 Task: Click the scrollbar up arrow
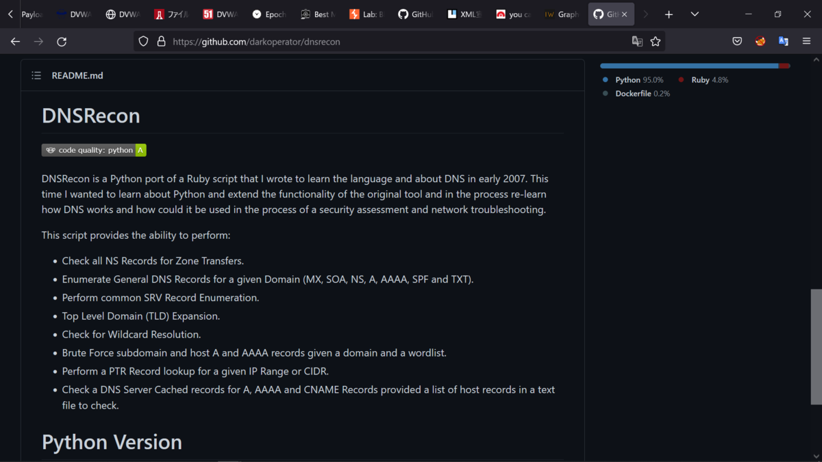point(816,60)
